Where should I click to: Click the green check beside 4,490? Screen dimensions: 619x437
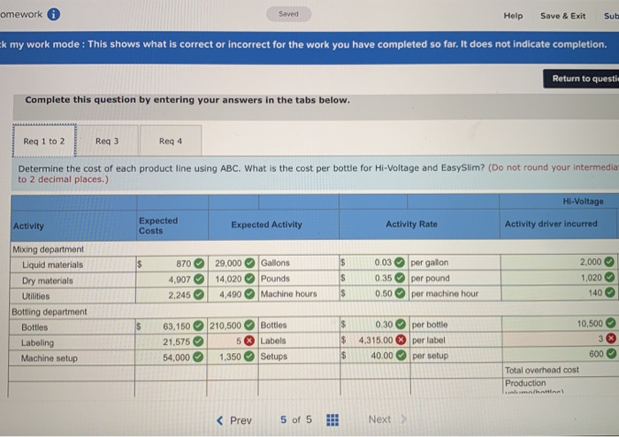(249, 294)
